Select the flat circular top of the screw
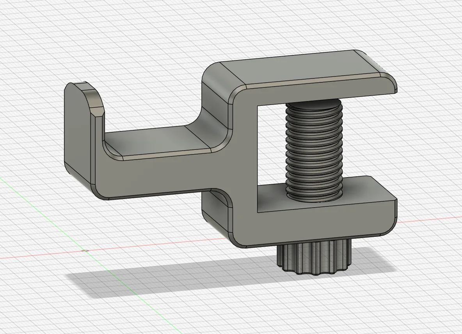Image resolution: width=462 pixels, height=334 pixels. (314, 103)
